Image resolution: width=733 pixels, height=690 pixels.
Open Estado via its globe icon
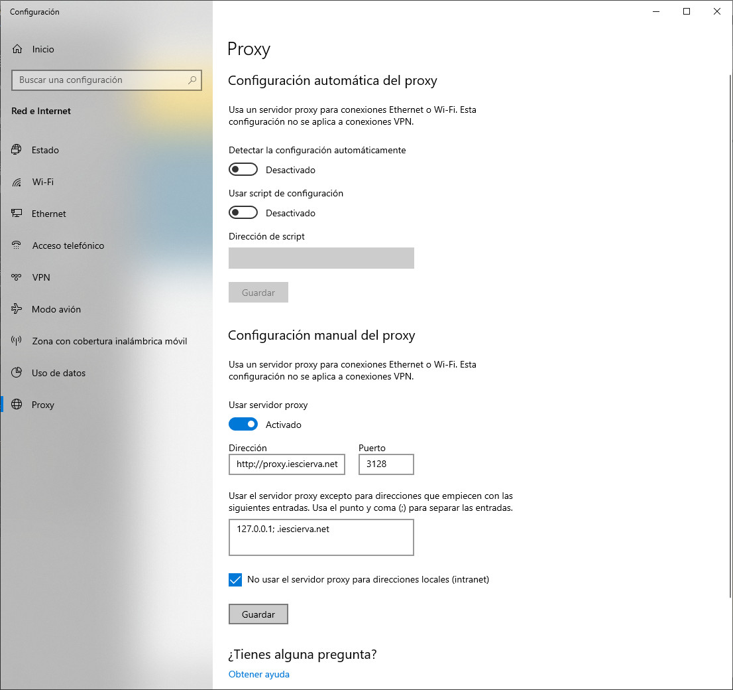pos(17,150)
